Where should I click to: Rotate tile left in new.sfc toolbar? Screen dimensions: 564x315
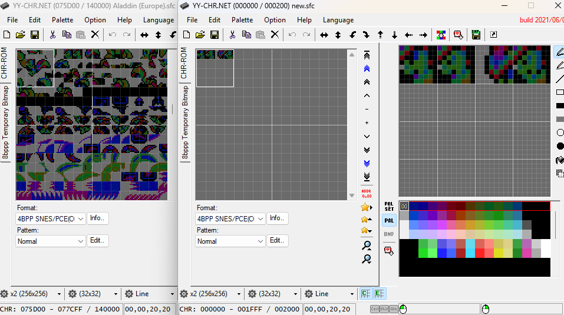(352, 35)
